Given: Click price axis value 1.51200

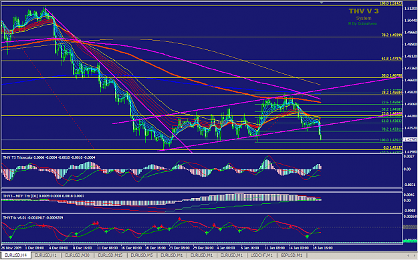Looking at the screenshot, I should [411, 9].
